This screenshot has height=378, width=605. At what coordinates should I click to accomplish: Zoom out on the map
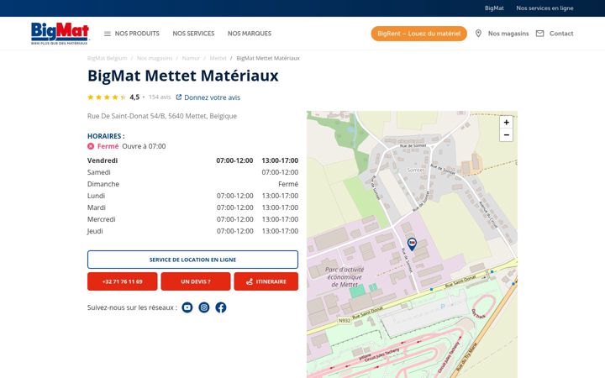pos(506,135)
